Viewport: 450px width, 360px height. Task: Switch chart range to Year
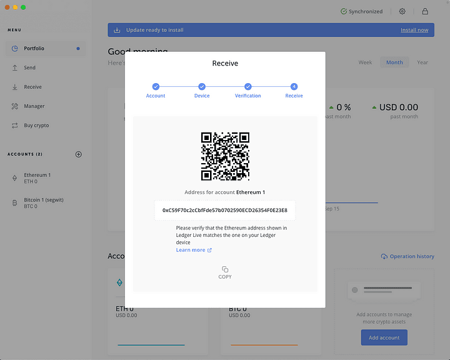(x=422, y=62)
